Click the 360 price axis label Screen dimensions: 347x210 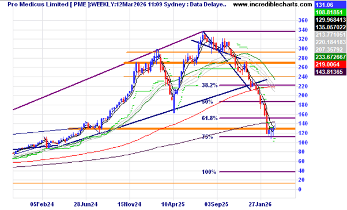[x=303, y=20]
